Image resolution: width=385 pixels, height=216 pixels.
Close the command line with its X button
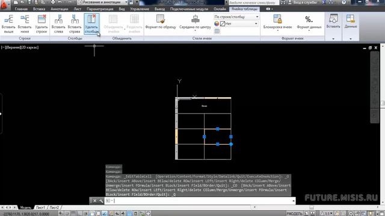coord(94,201)
